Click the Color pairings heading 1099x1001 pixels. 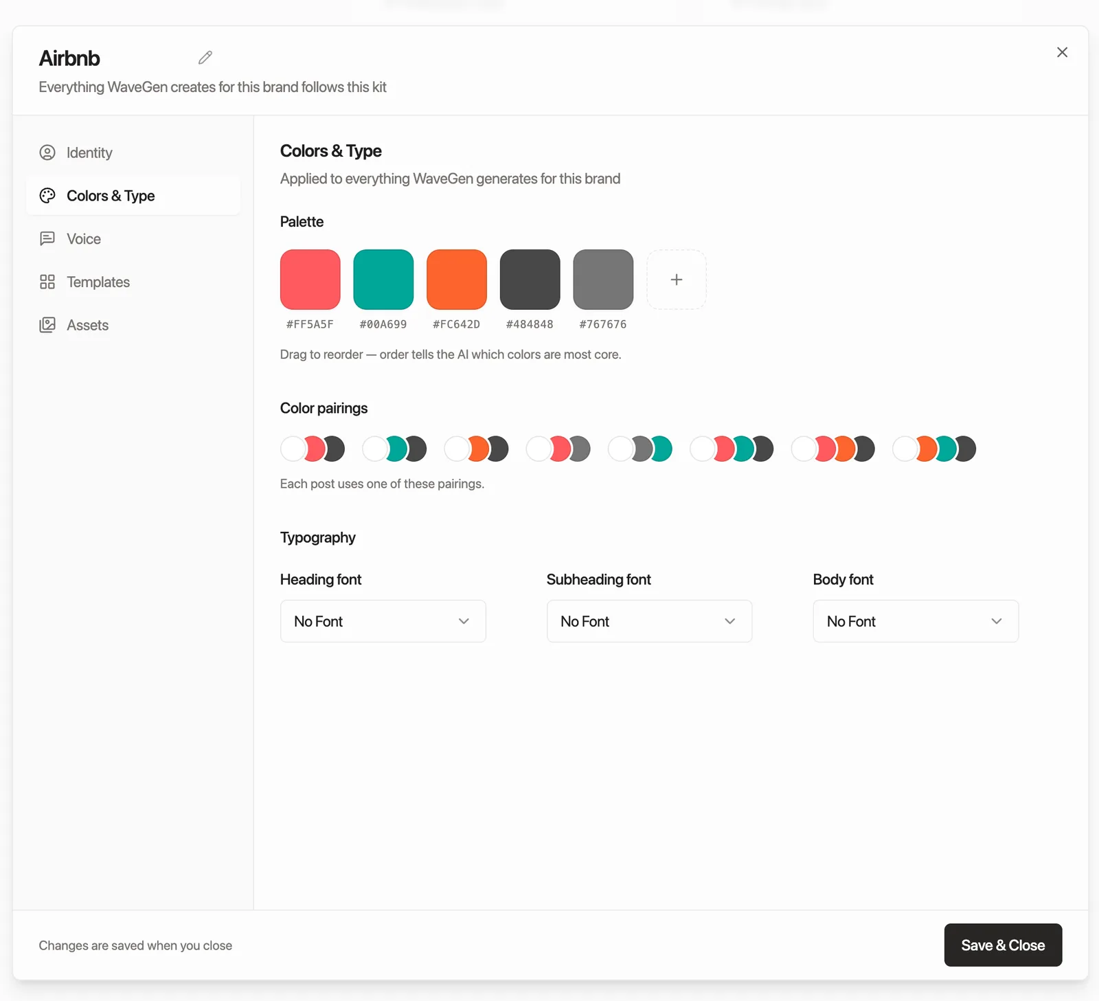[324, 408]
